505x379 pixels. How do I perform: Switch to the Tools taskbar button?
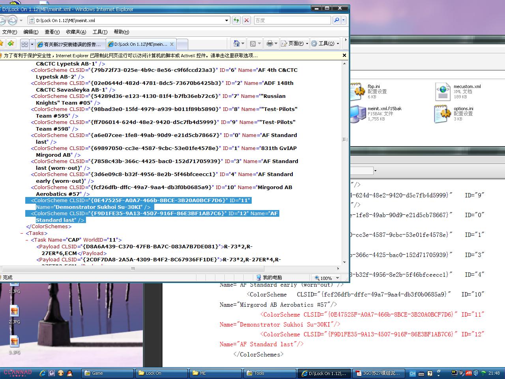(x=269, y=373)
